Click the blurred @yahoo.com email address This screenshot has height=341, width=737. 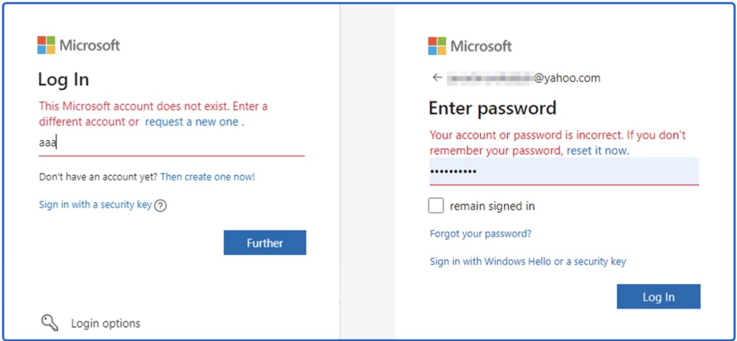(x=523, y=78)
